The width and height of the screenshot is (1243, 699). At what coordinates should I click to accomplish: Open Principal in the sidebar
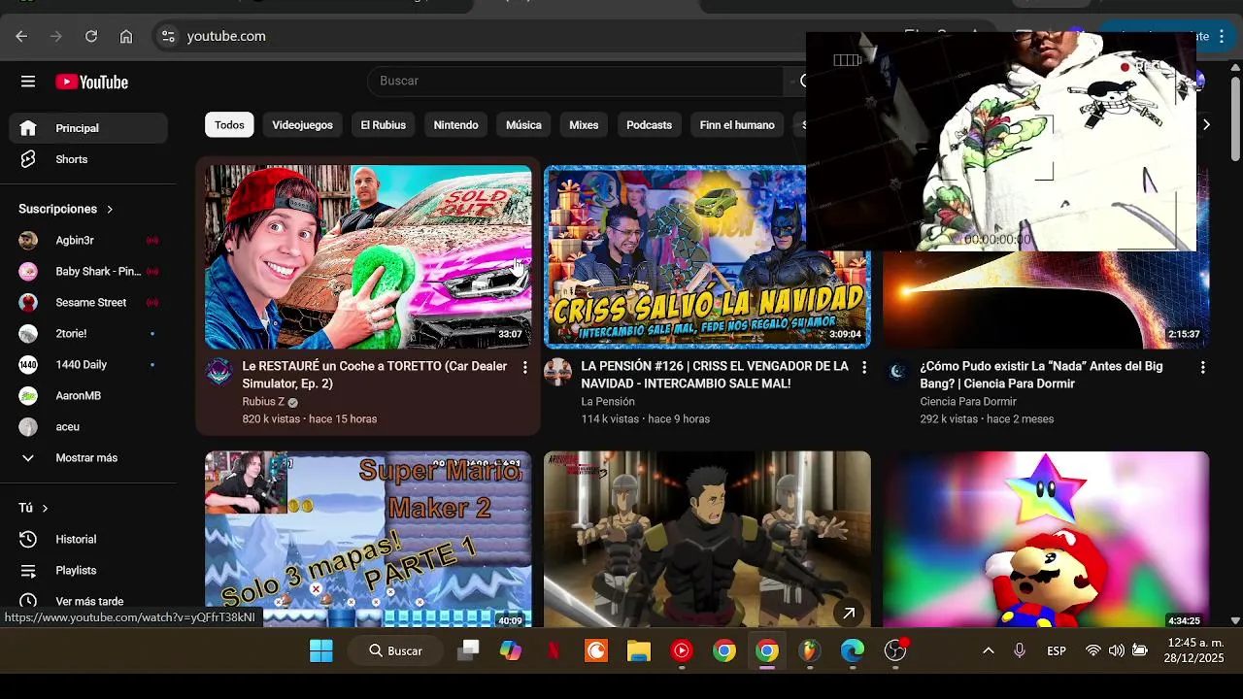[x=88, y=128]
